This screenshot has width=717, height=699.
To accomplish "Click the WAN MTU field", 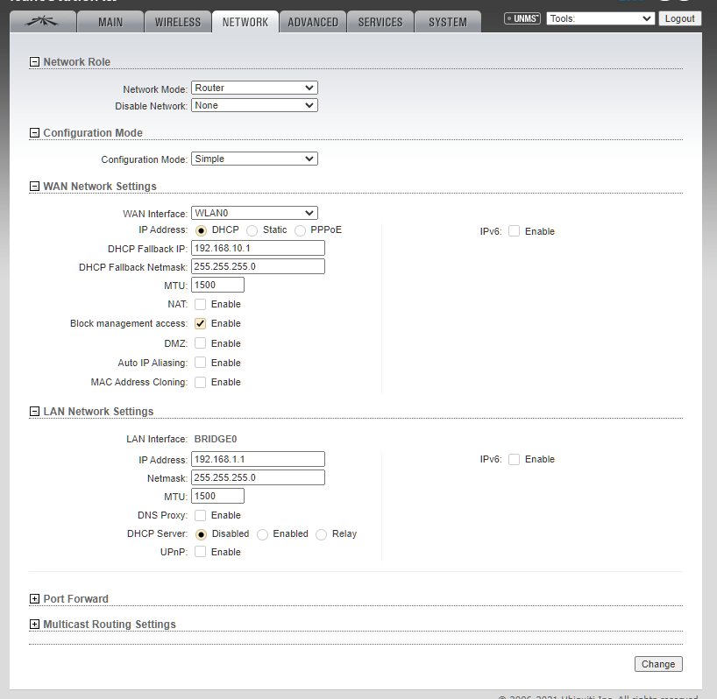I will click(217, 285).
